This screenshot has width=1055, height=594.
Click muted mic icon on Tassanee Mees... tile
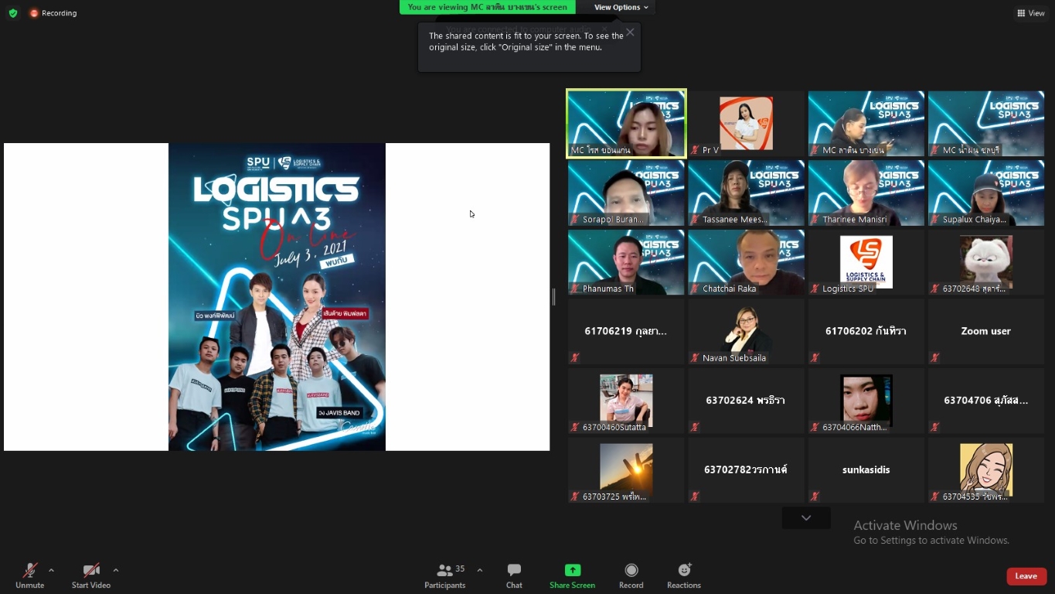(695, 220)
